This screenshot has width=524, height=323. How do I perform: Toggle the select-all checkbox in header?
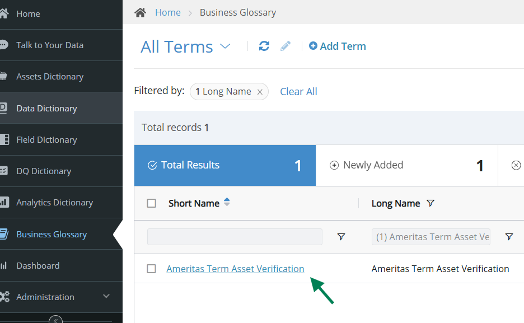click(x=151, y=203)
